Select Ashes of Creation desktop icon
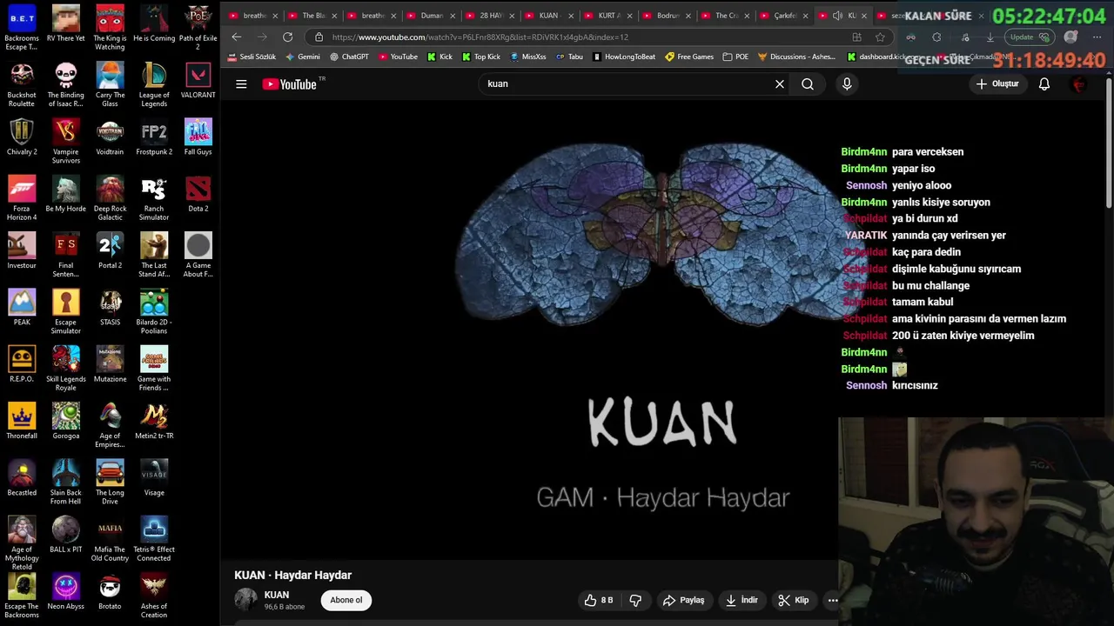This screenshot has width=1114, height=626. (x=154, y=596)
